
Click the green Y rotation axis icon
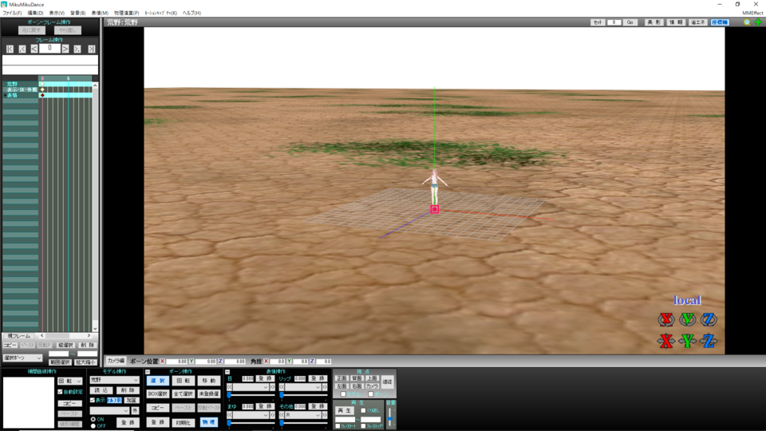tap(687, 319)
